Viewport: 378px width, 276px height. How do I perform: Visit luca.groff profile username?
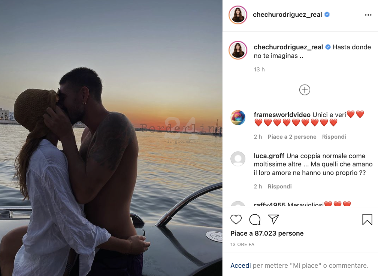(x=269, y=156)
